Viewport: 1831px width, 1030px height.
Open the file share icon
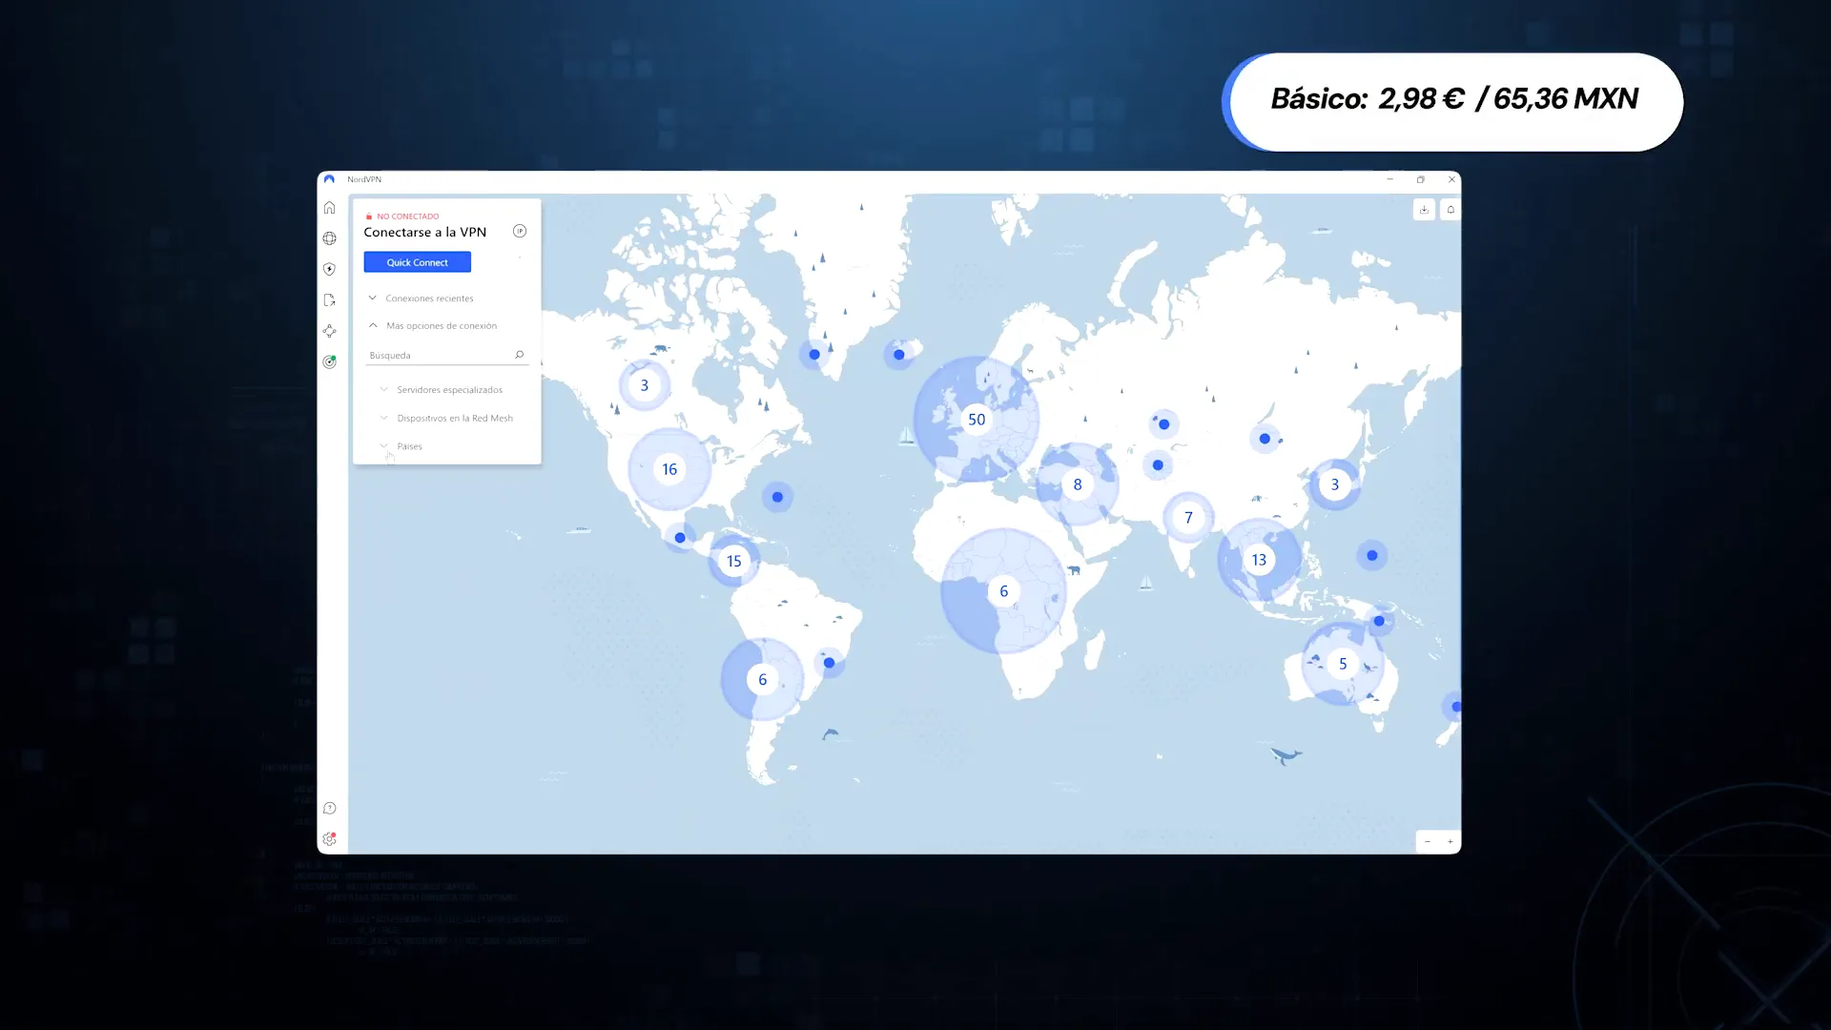[x=329, y=300]
